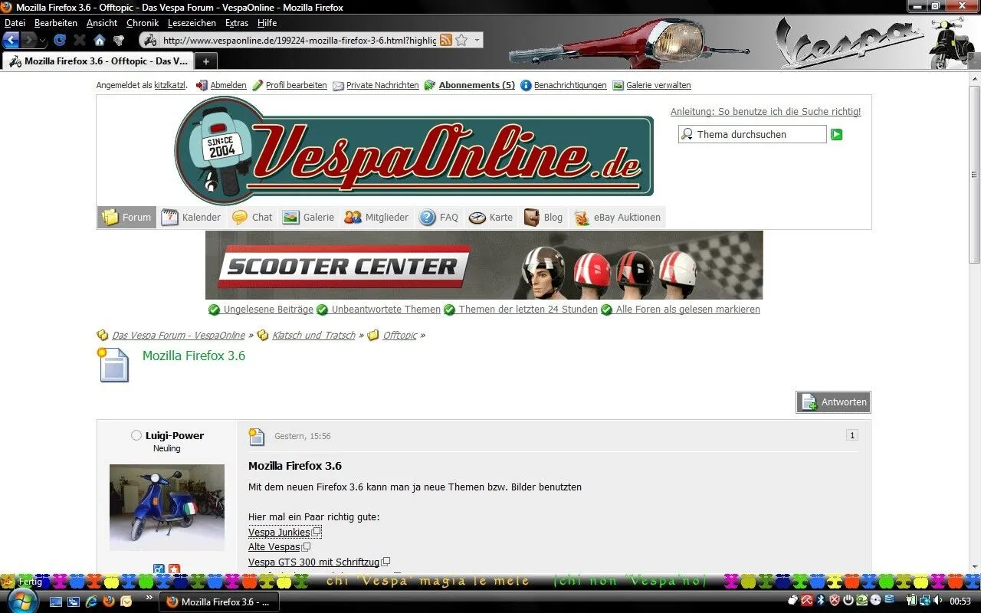Viewport: 981px width, 613px height.
Task: Open the address bar history dropdown arrow
Action: [477, 40]
